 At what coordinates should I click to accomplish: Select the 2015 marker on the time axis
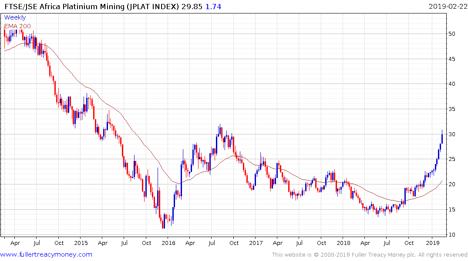[81, 243]
